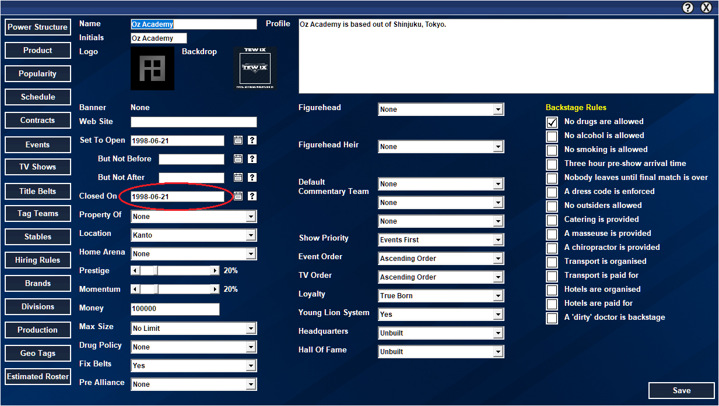Click help icon beside Closed On date
This screenshot has width=719, height=406.
coord(252,196)
